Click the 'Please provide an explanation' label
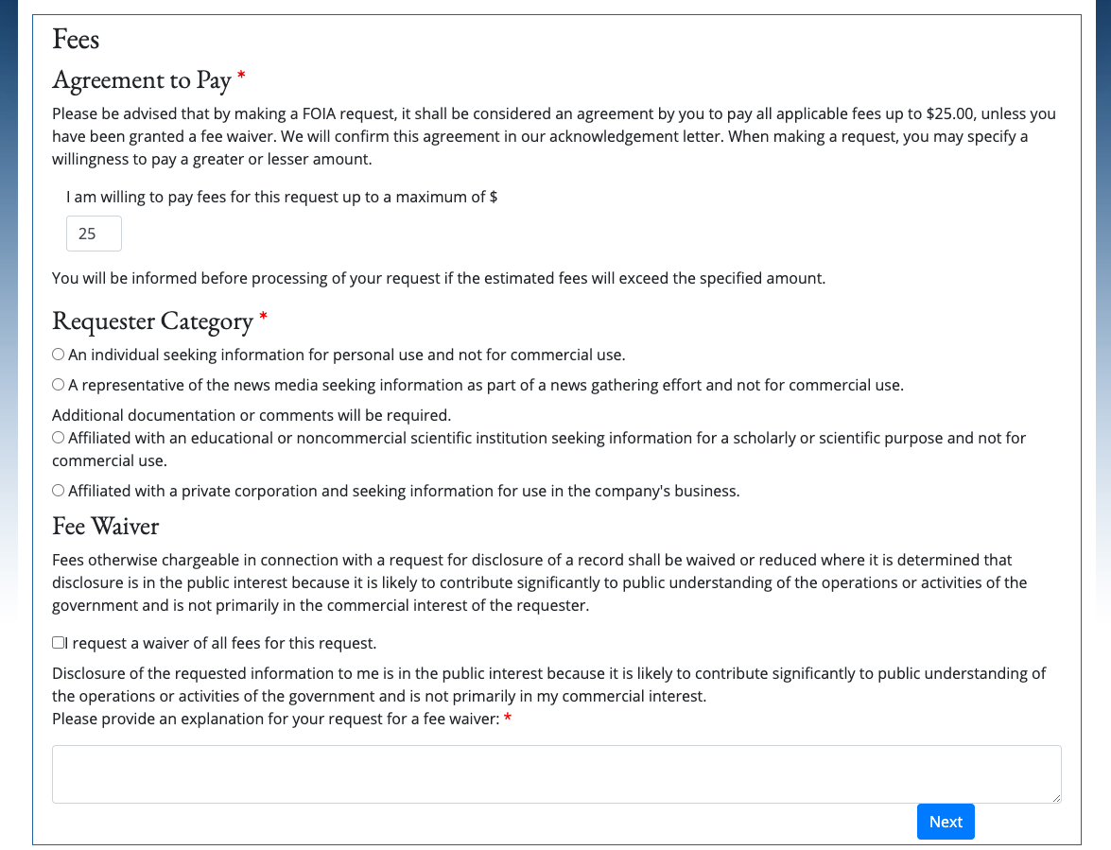The image size is (1111, 850). coord(276,719)
